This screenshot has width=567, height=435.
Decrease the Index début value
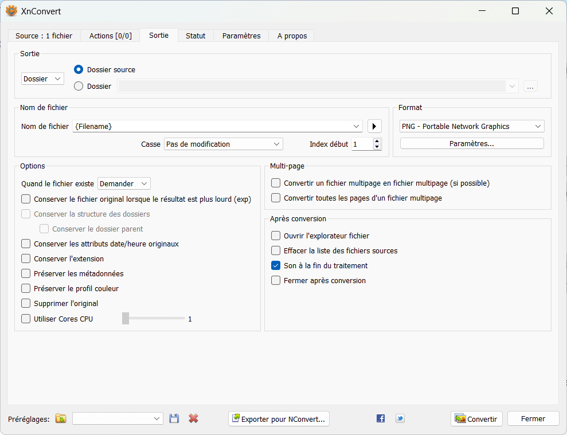coord(377,147)
